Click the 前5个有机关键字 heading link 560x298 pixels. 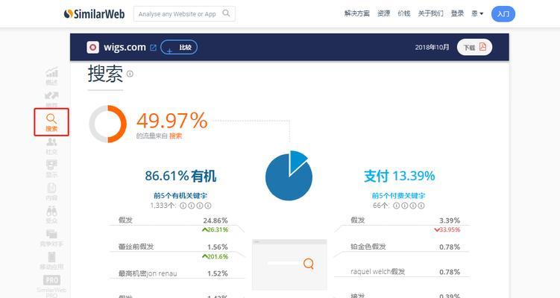180,196
